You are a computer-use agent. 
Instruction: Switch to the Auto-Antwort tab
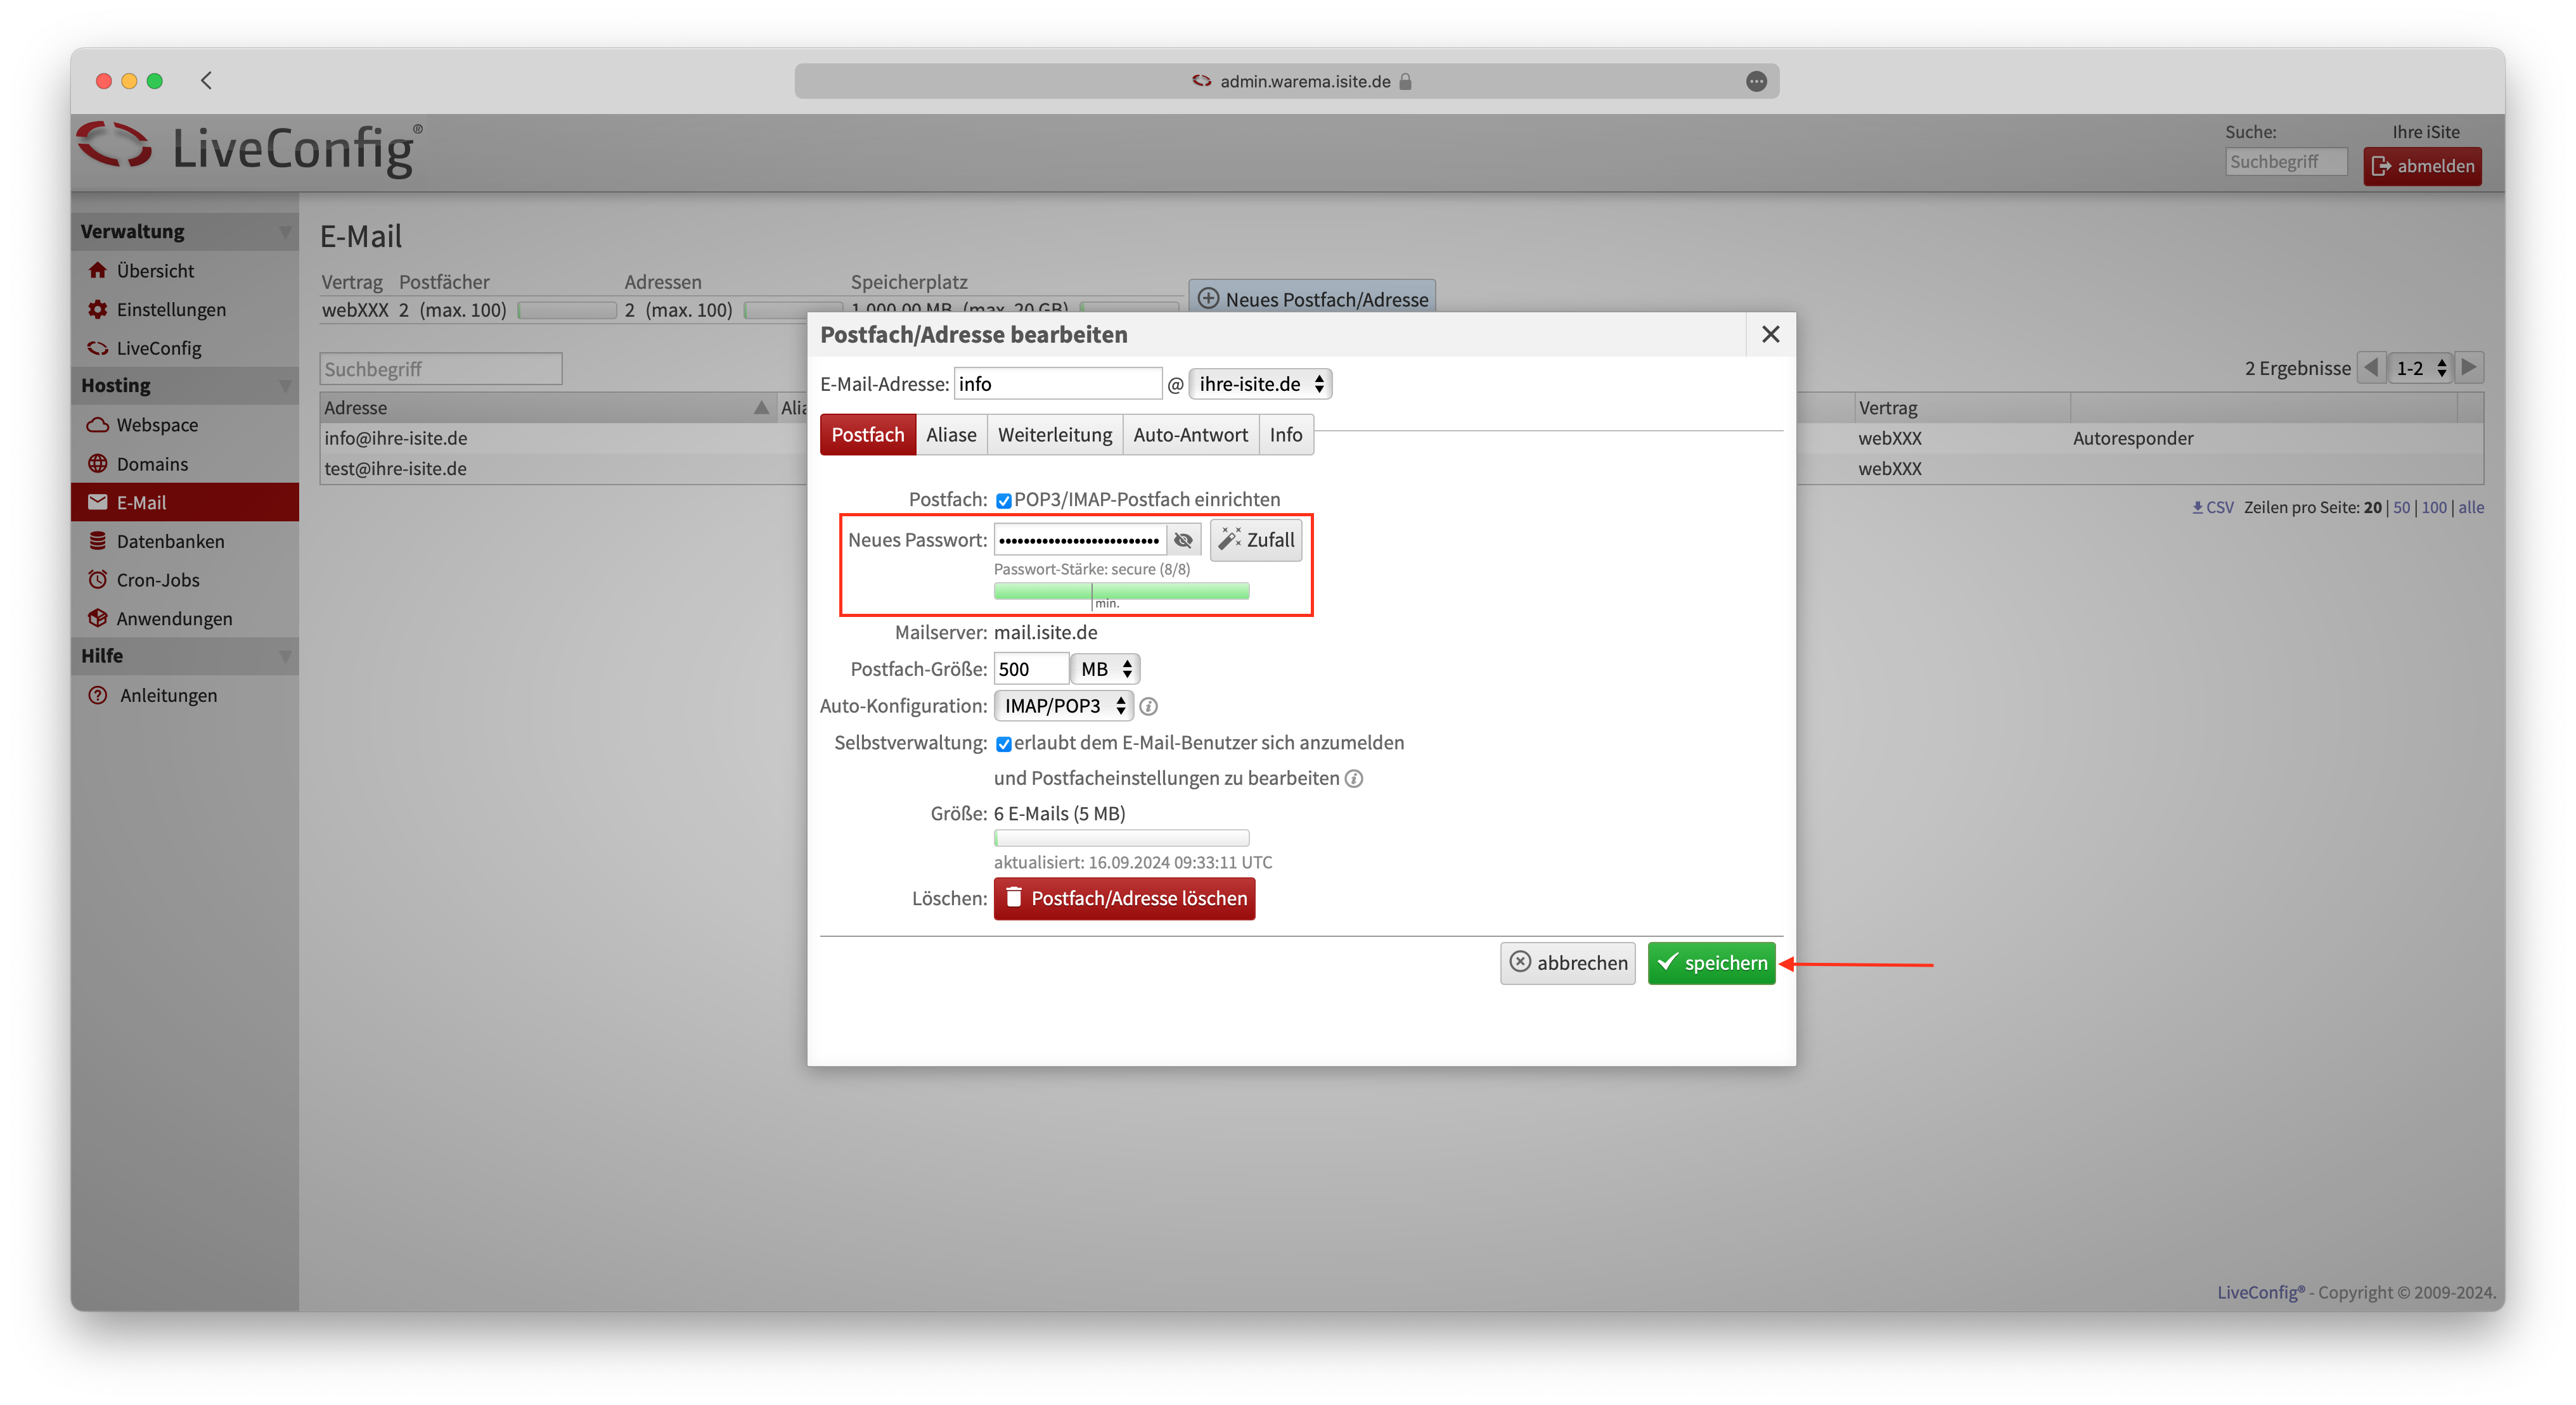pos(1190,435)
